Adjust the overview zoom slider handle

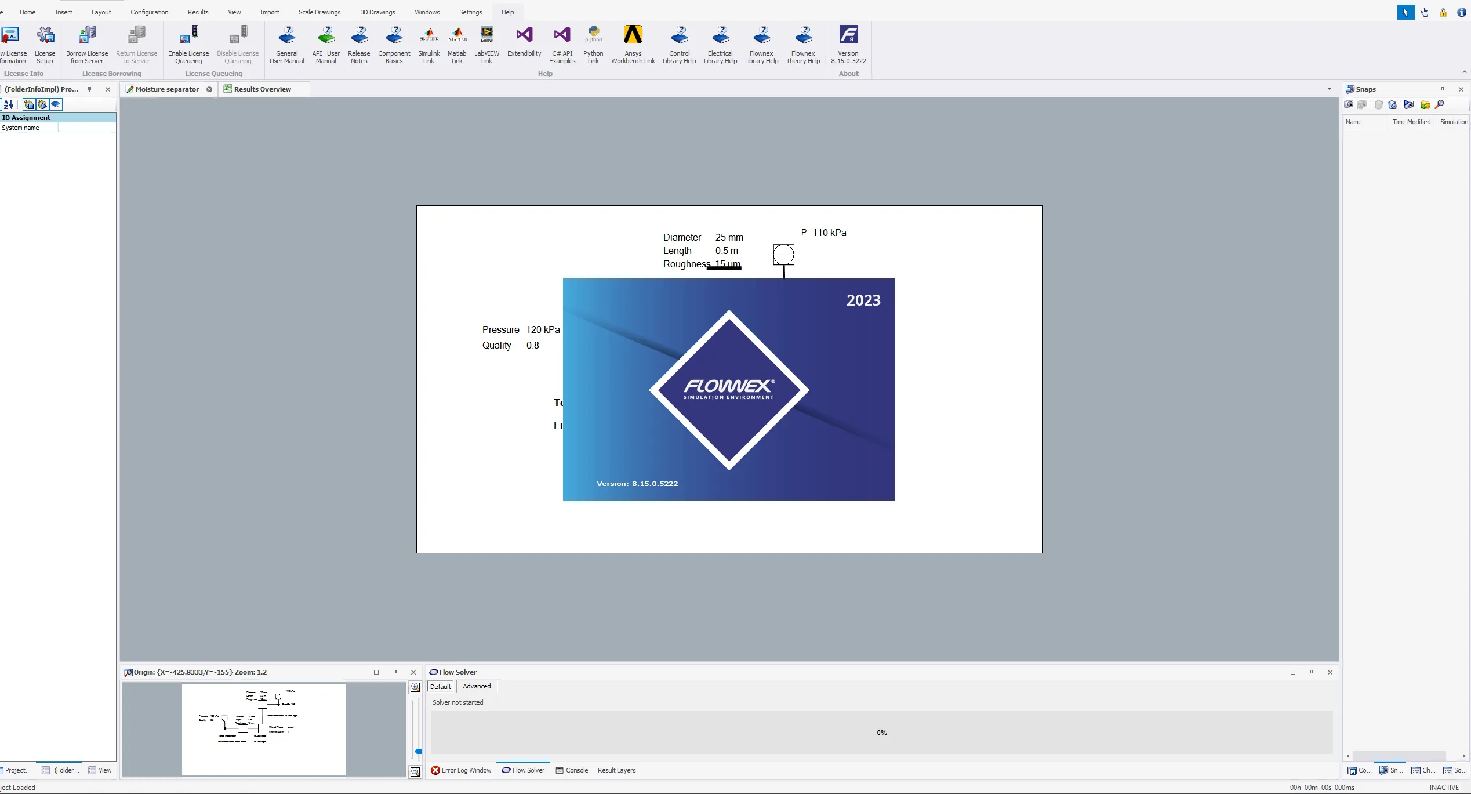point(418,752)
